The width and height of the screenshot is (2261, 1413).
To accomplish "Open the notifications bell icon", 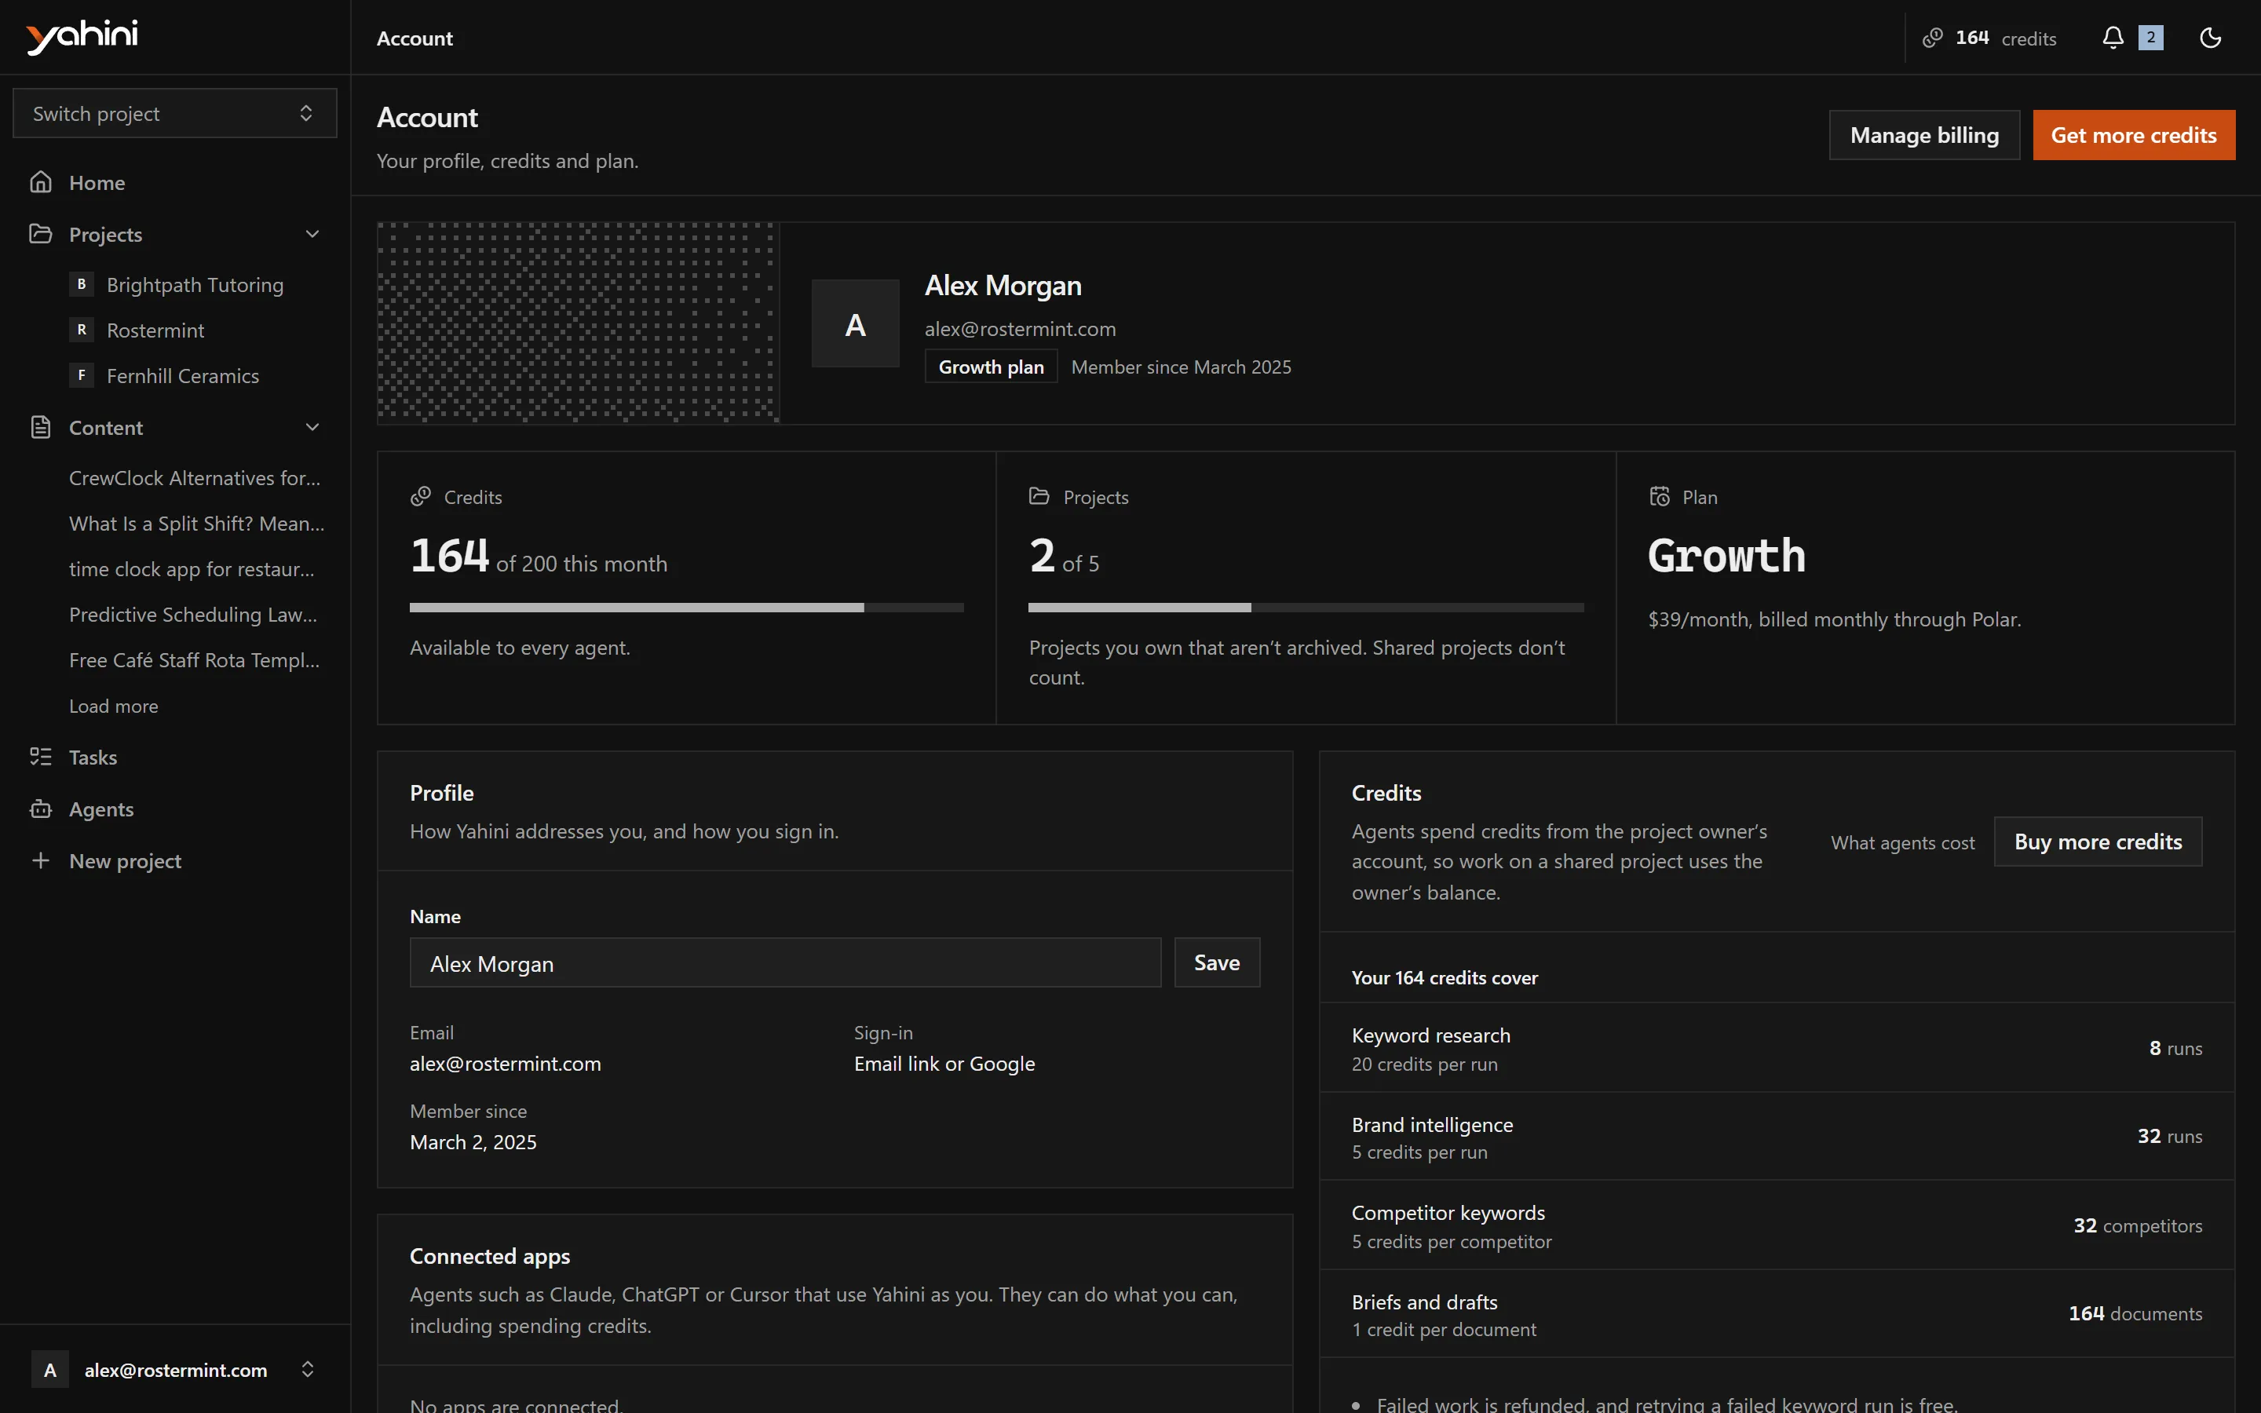I will (x=2113, y=38).
